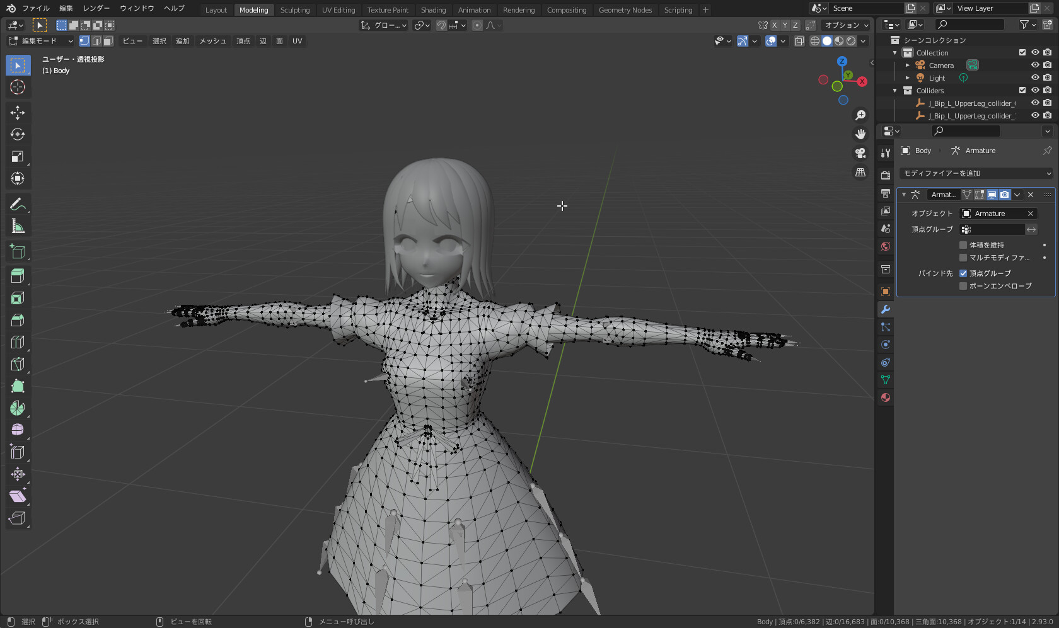
Task: Collapse the Armature modifier panel
Action: point(904,195)
